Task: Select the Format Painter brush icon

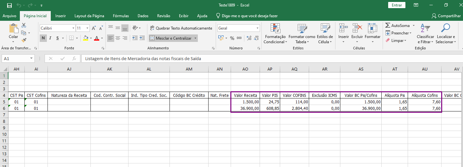Action: tap(24, 40)
